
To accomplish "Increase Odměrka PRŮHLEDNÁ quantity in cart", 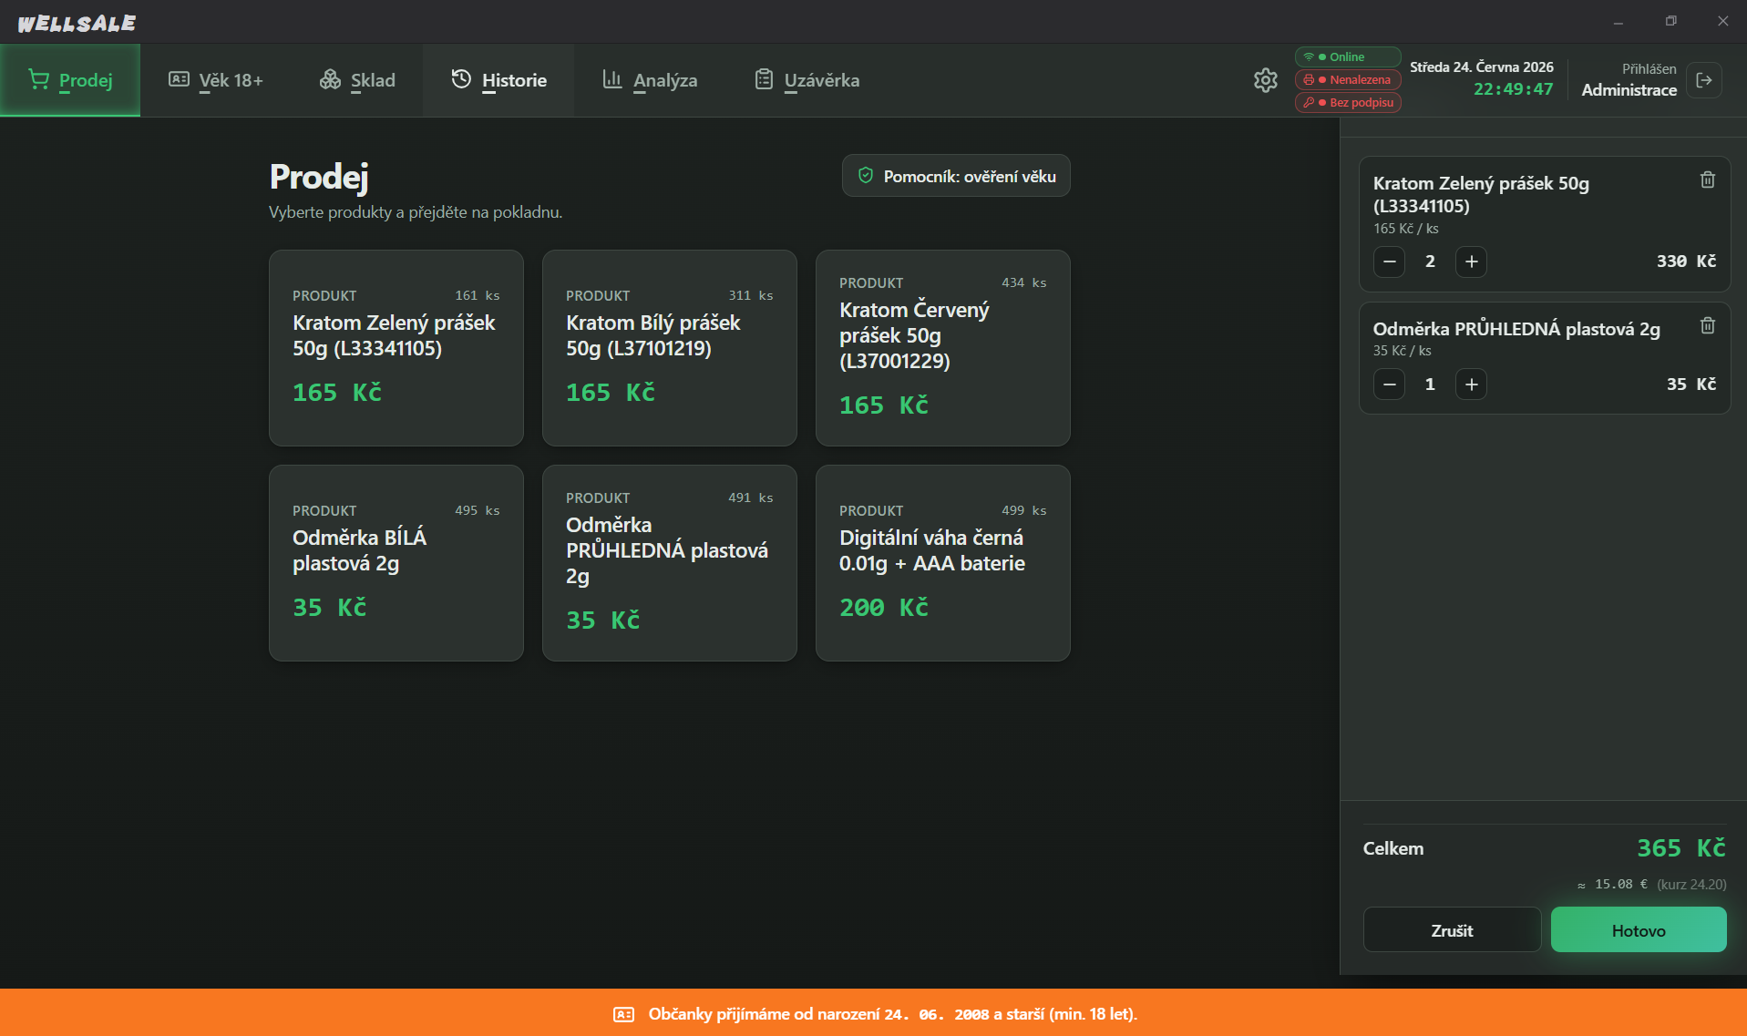I will tap(1471, 385).
